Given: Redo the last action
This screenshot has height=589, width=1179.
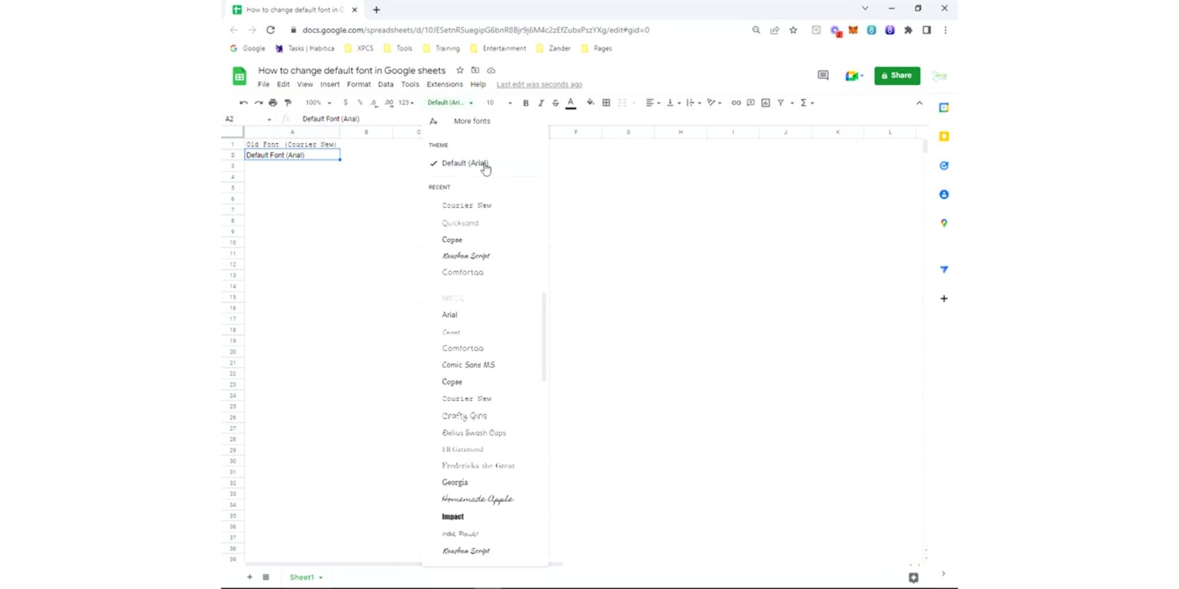Looking at the screenshot, I should (x=258, y=103).
